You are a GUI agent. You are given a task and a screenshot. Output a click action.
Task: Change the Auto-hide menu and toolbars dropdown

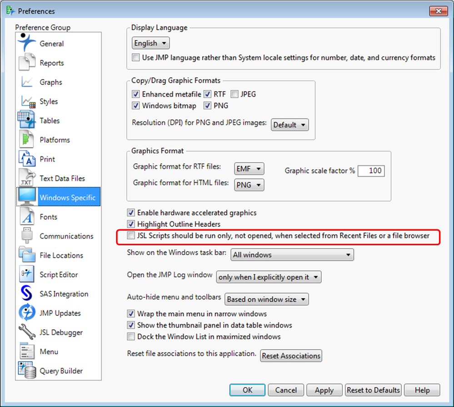pos(266,299)
